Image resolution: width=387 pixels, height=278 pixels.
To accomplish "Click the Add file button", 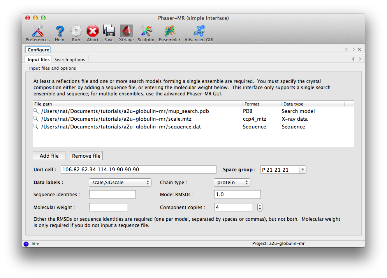I will 49,155.
